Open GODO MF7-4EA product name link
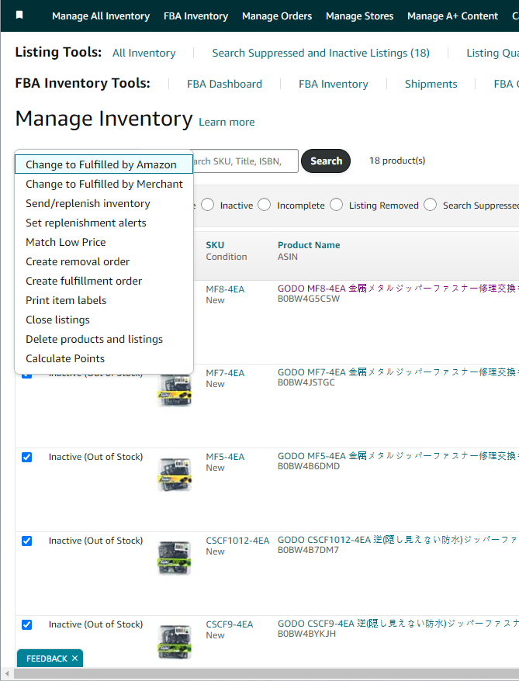This screenshot has height=681, width=519. pos(397,372)
